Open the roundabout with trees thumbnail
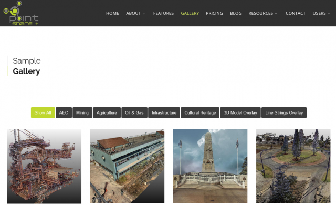This screenshot has width=336, height=205. [293, 166]
